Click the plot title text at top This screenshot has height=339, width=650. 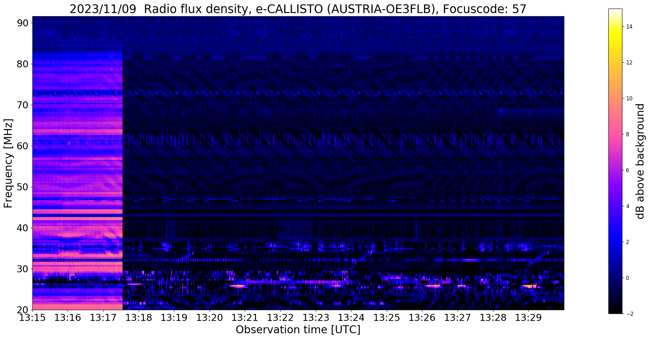point(298,9)
